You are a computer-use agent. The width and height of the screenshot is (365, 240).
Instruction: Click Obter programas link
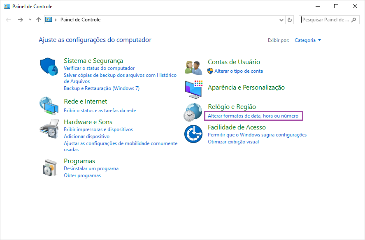pyautogui.click(x=82, y=175)
